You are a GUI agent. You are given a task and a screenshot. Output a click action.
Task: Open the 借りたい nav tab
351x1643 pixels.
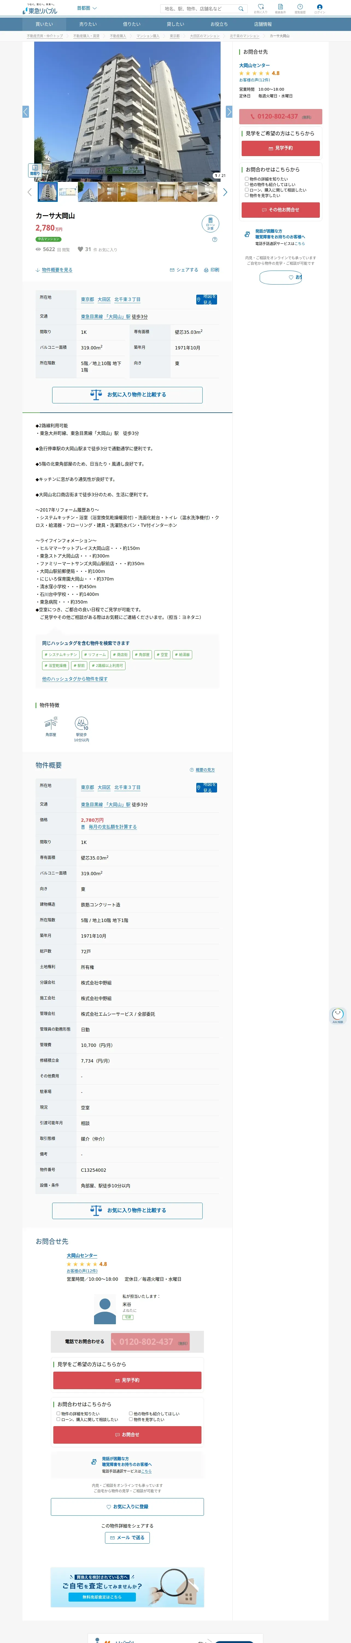(x=132, y=24)
